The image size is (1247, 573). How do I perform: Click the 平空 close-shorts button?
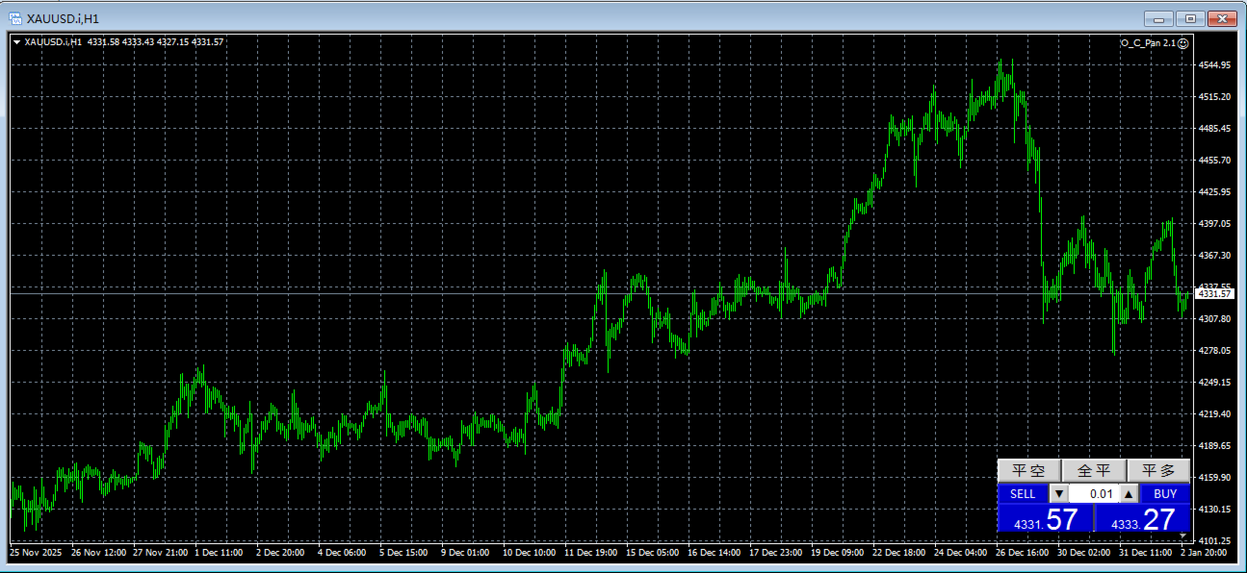pos(1029,470)
